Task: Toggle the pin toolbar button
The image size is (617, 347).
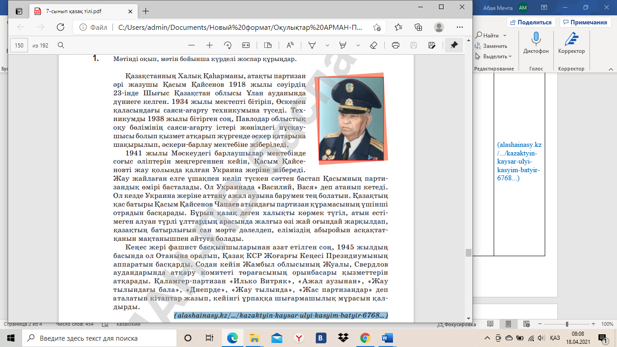Action: coord(454,45)
